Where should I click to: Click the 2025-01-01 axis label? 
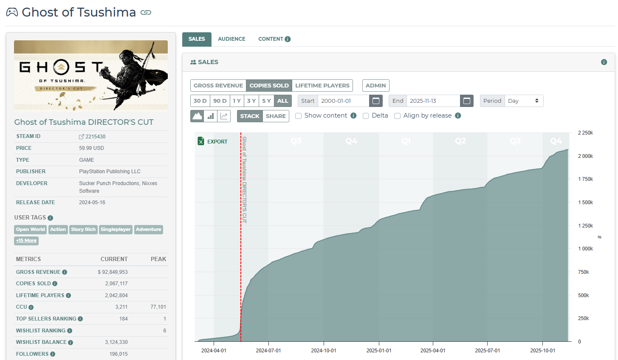point(379,351)
